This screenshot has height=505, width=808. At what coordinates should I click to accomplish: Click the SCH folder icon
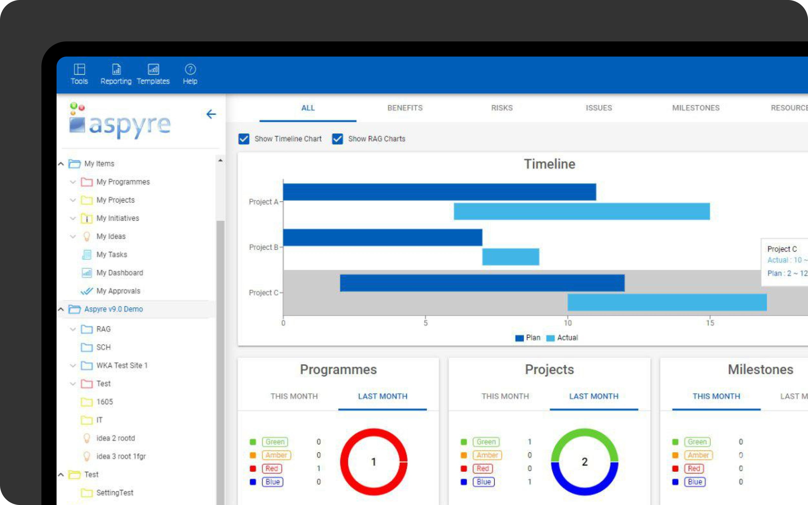pos(87,347)
